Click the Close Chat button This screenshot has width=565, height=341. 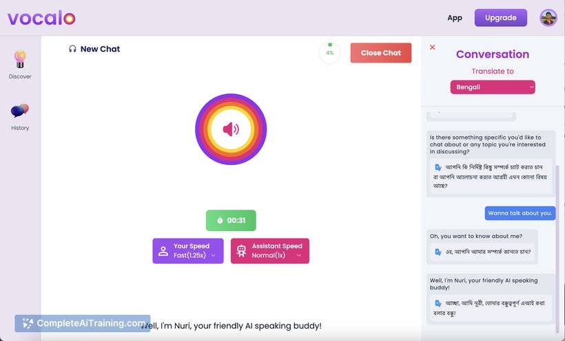pyautogui.click(x=380, y=53)
